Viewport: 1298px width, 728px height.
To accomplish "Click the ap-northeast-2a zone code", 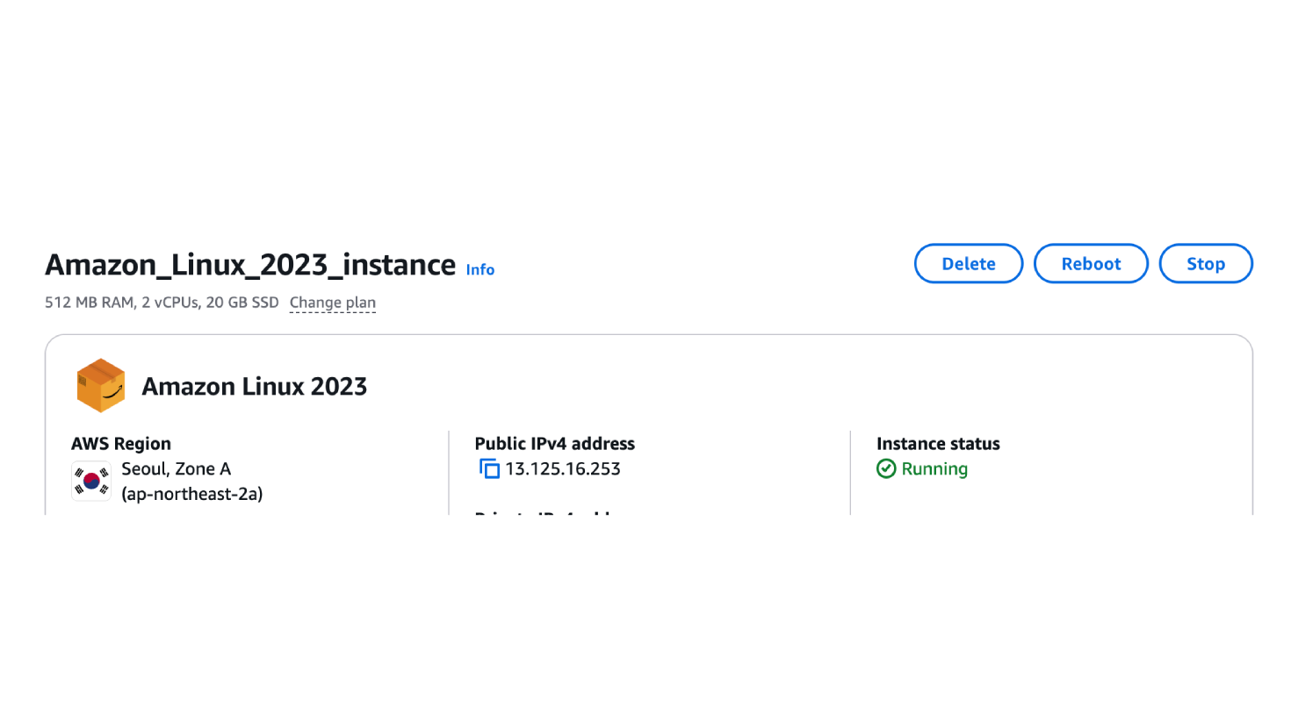I will (191, 494).
